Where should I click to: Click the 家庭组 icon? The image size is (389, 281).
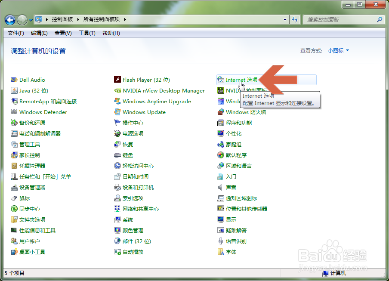221,144
